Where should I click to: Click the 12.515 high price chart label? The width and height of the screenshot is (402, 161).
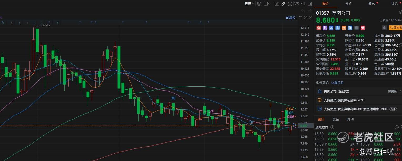(46, 25)
